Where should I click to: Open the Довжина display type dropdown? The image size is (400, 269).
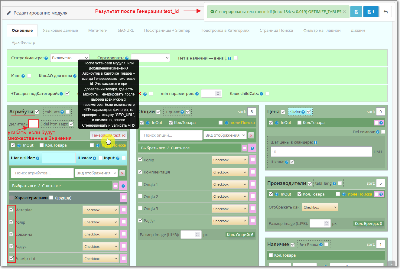pos(101,234)
